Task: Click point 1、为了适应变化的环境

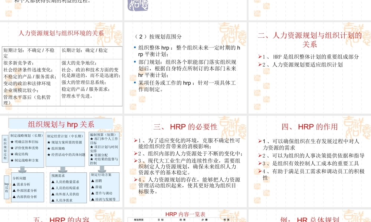Action: 189,144
